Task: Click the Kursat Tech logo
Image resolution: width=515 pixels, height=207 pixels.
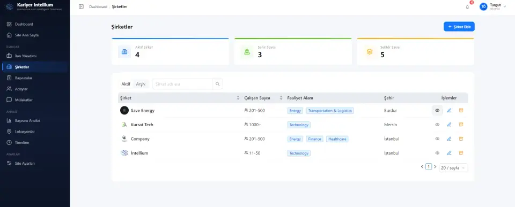Action: (124, 125)
